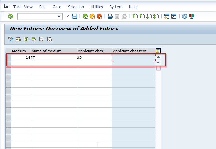Click the Print icon

(x=110, y=16)
